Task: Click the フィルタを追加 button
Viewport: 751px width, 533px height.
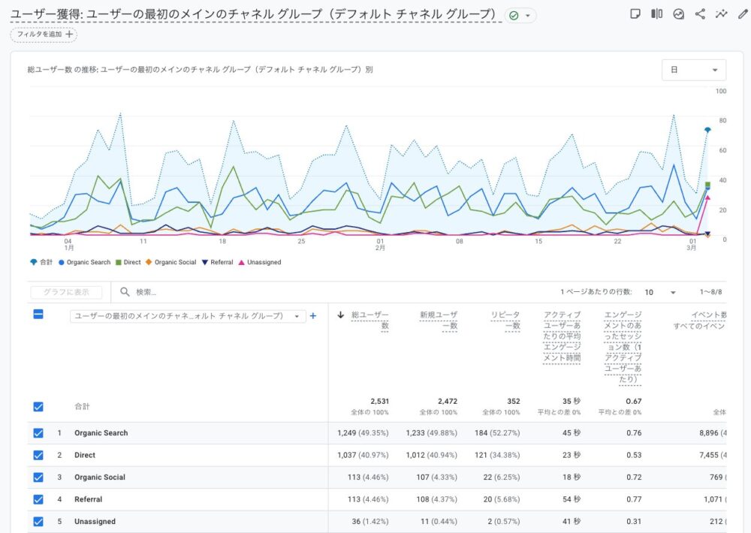Action: click(44, 35)
